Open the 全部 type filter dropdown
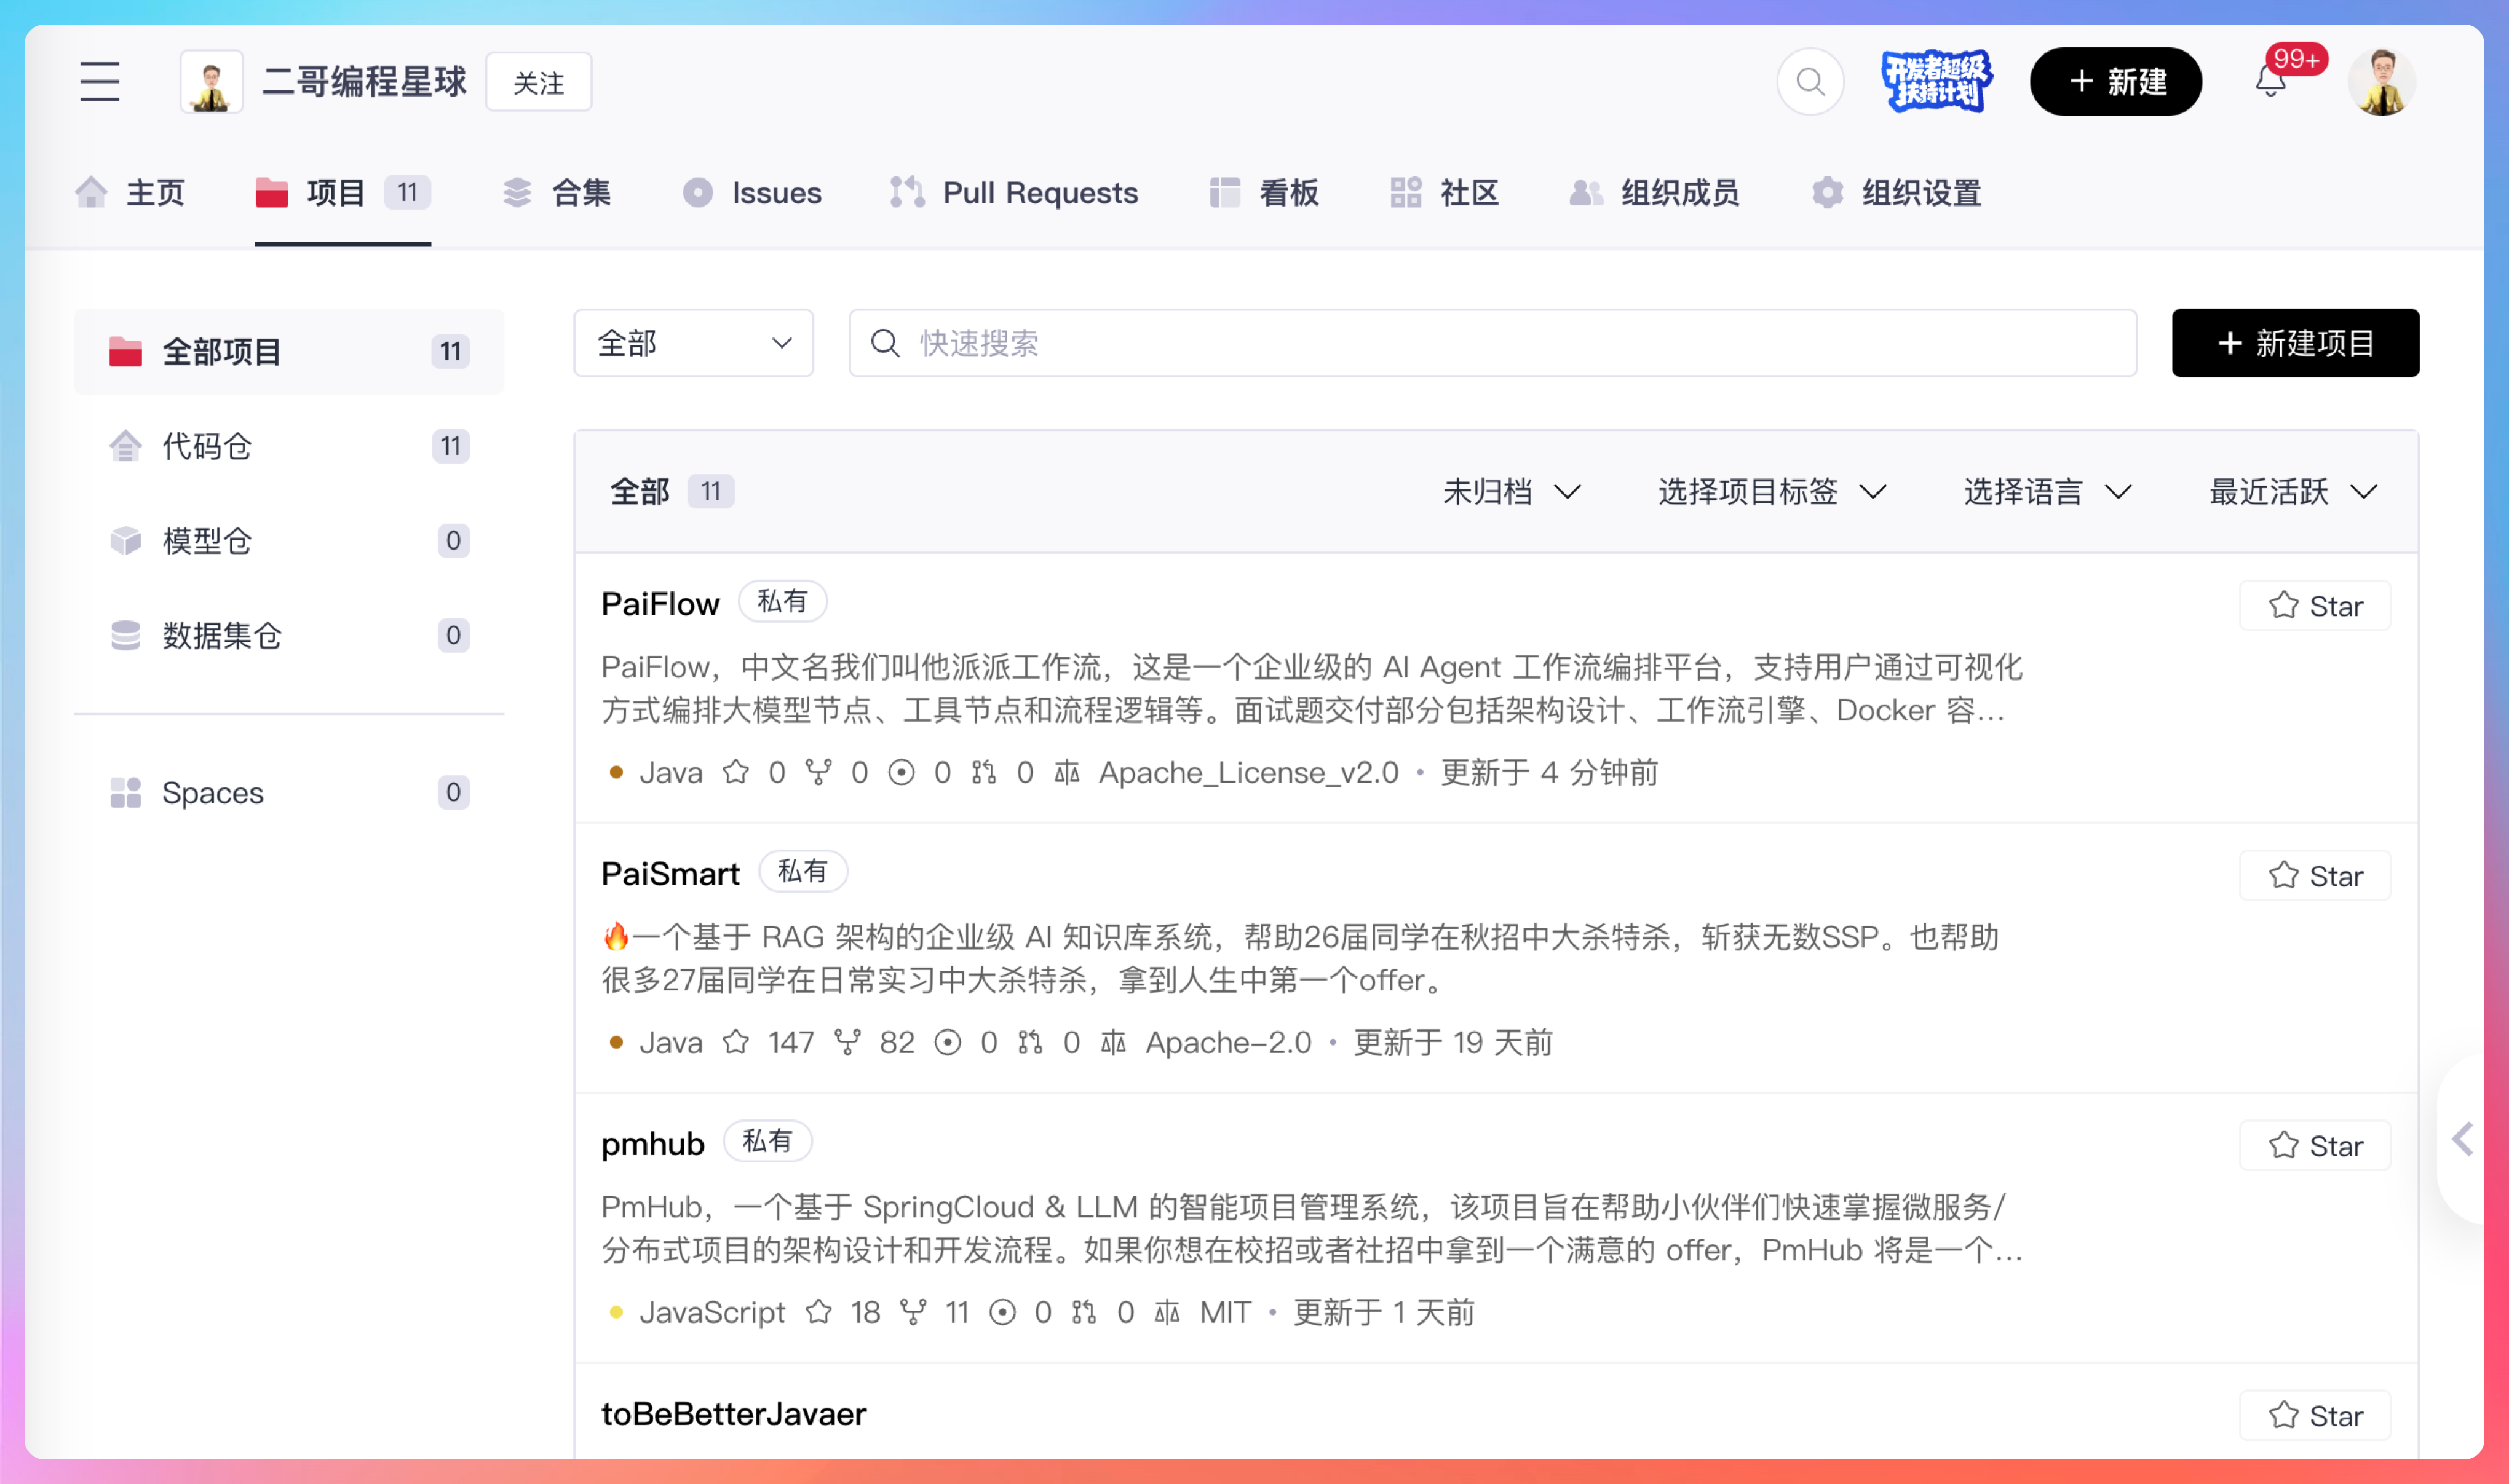 tap(693, 343)
